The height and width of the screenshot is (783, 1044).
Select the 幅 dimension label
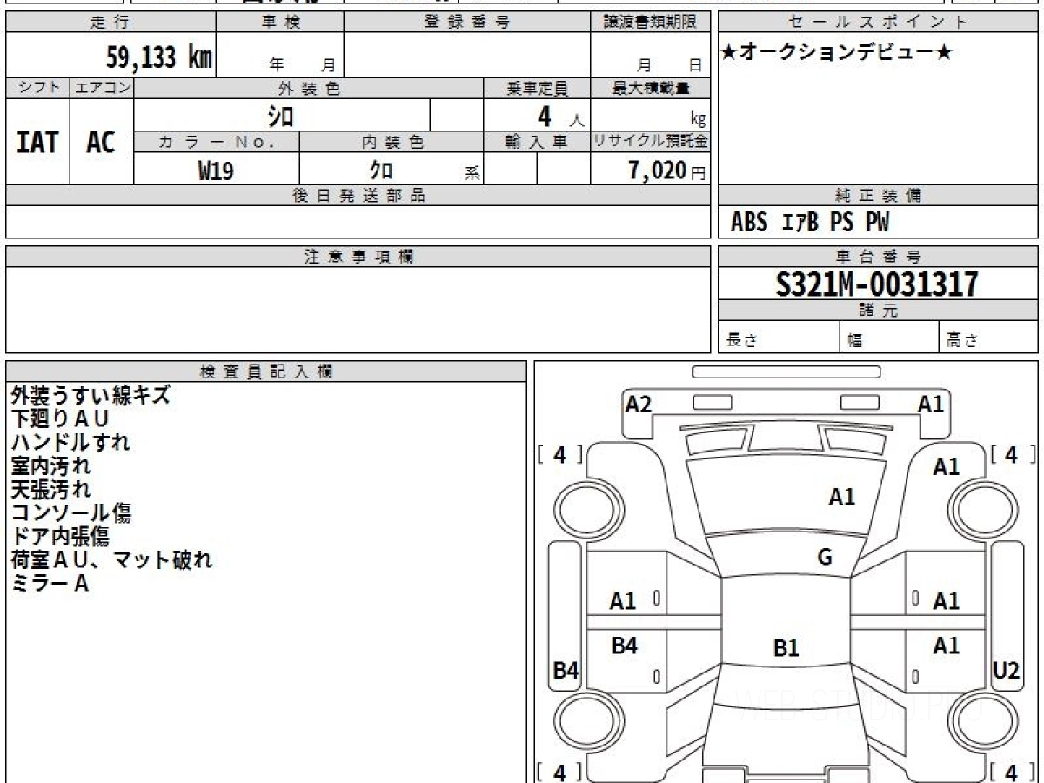[x=855, y=341]
